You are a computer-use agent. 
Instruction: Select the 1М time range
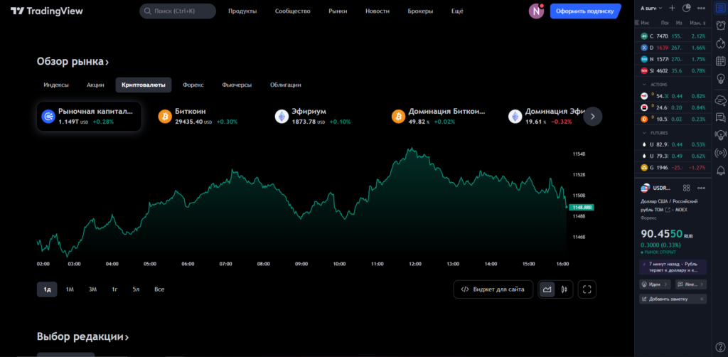pyautogui.click(x=70, y=289)
